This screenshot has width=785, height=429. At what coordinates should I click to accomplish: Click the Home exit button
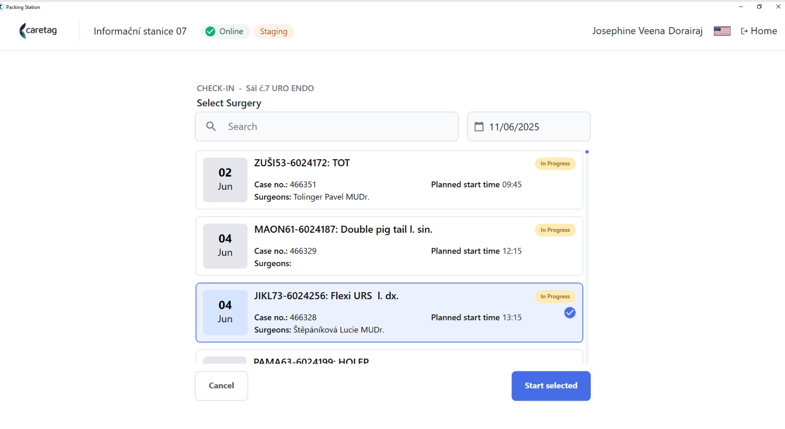pyautogui.click(x=759, y=31)
